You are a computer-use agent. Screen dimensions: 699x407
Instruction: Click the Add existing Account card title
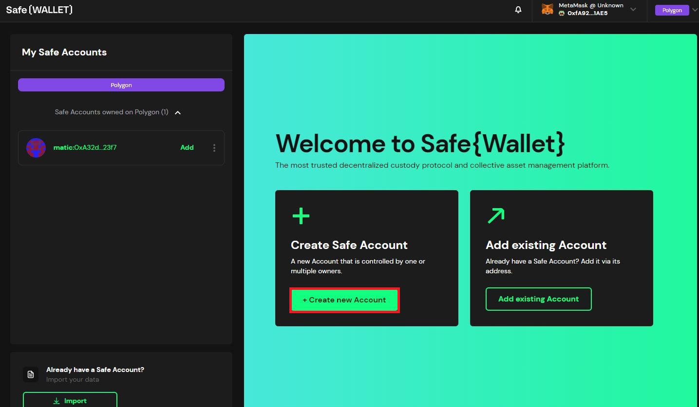click(546, 245)
